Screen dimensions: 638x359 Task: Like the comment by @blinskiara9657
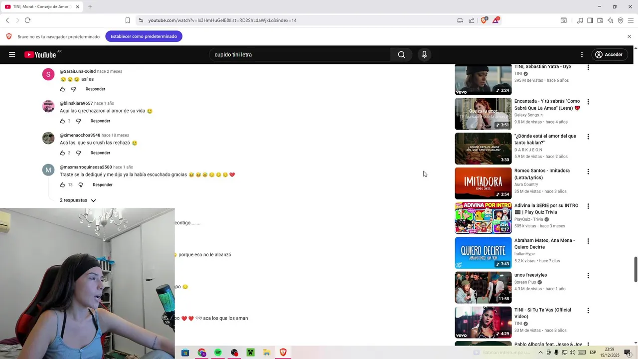click(x=62, y=121)
